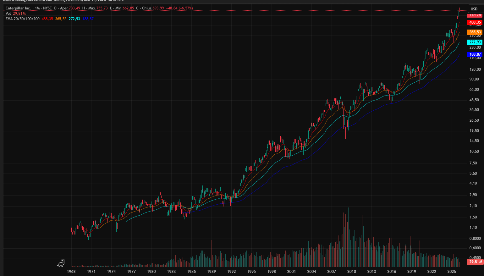
Task: Click the 1968 label on time axis
Action: pos(71,272)
